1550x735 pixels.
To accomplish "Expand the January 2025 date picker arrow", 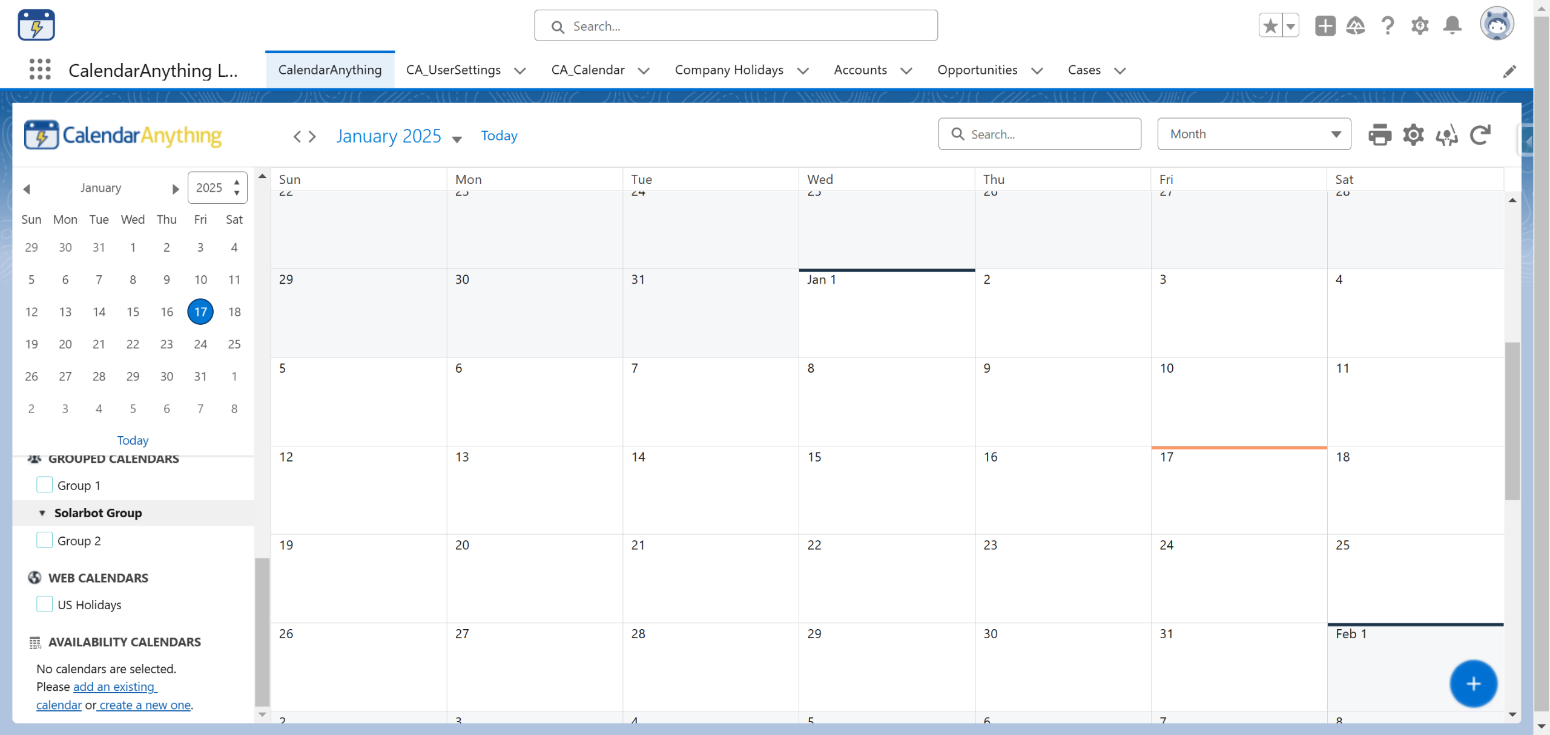I will pos(457,139).
